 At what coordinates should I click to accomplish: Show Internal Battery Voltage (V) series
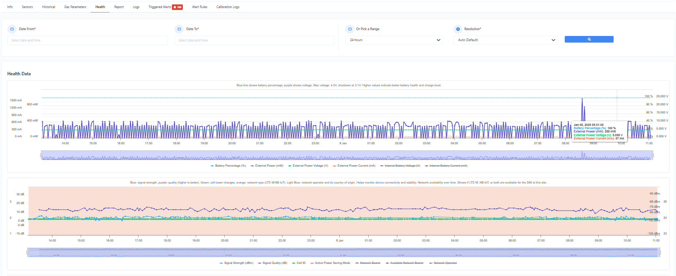400,166
